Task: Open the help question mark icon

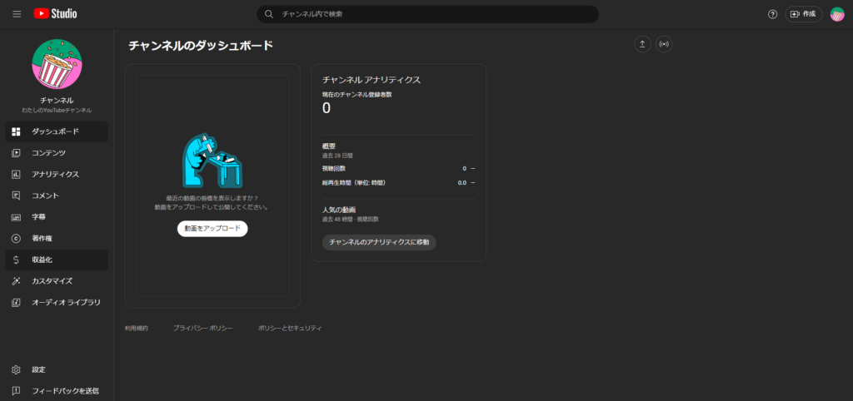Action: point(772,14)
